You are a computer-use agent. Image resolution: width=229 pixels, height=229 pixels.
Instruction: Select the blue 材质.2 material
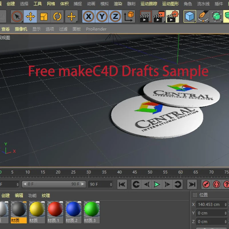coord(74,212)
